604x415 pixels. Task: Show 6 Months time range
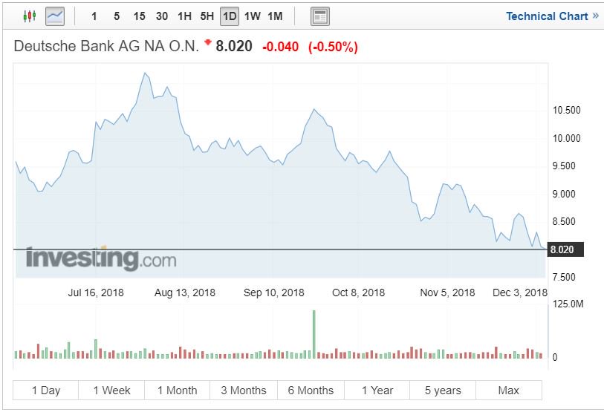coord(311,391)
